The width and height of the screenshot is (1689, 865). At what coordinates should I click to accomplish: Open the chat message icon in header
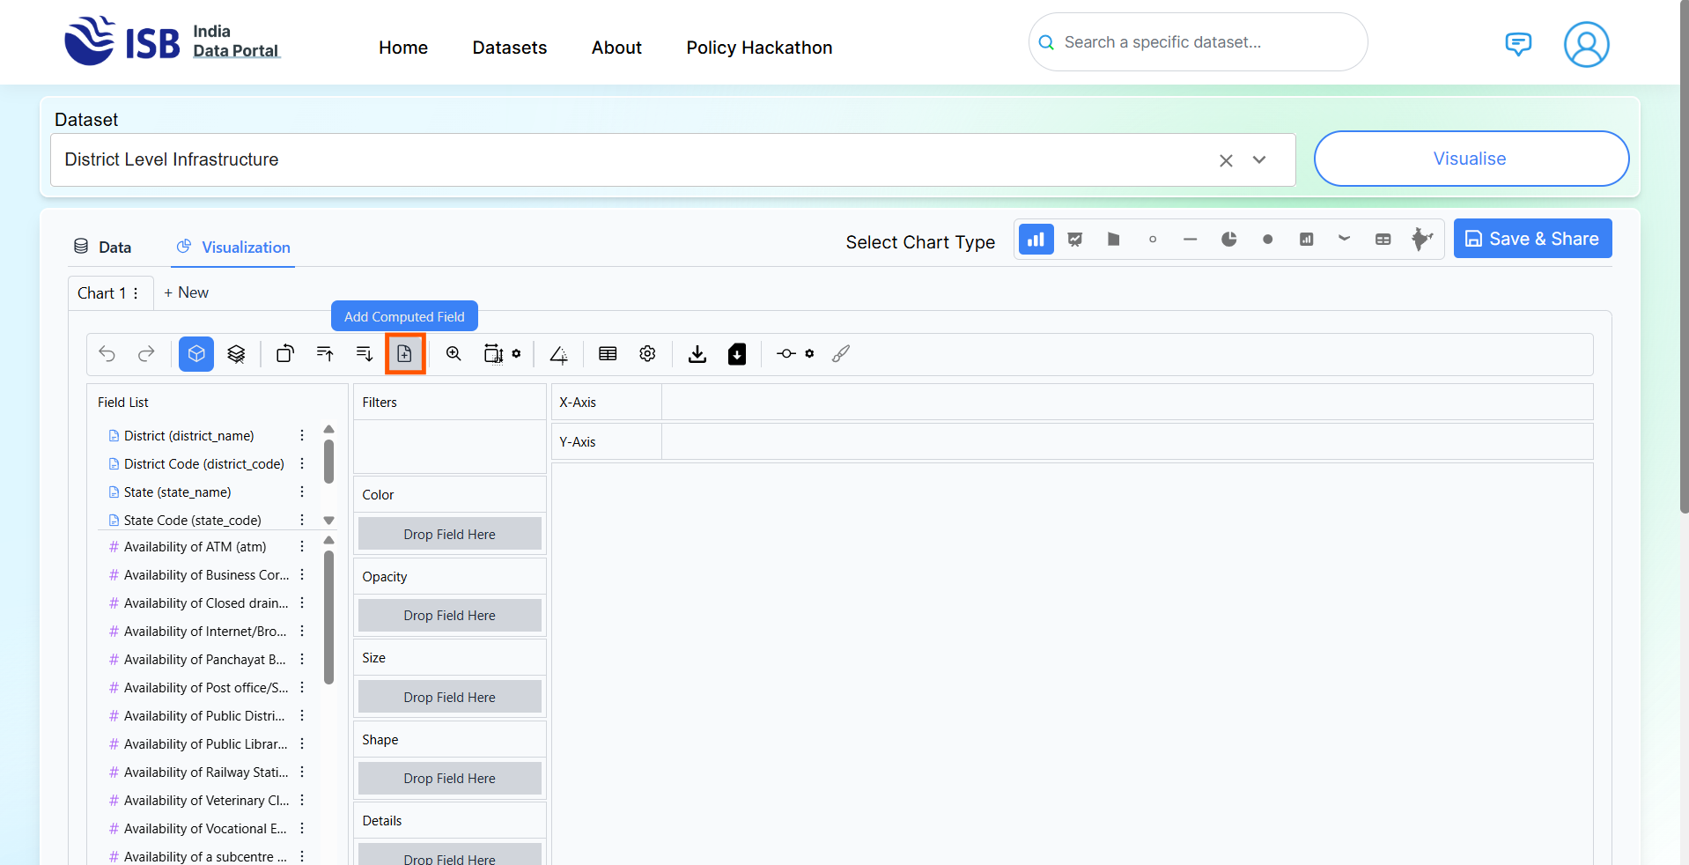click(x=1517, y=44)
